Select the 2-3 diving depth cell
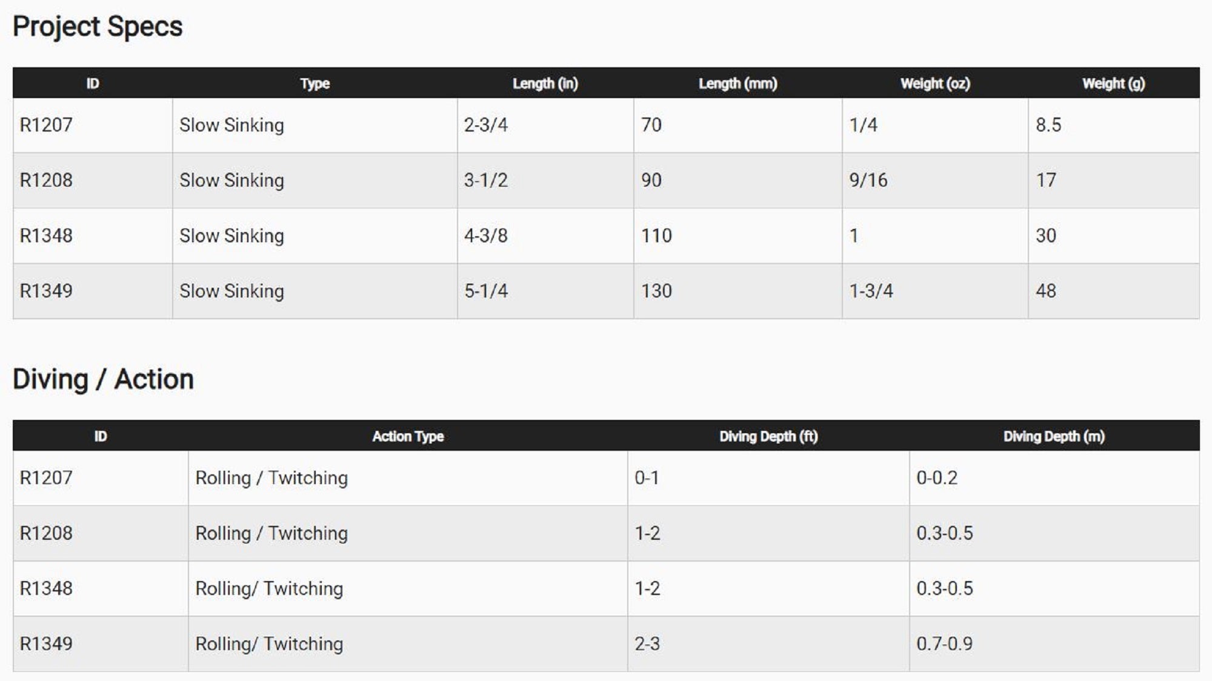 tap(647, 643)
